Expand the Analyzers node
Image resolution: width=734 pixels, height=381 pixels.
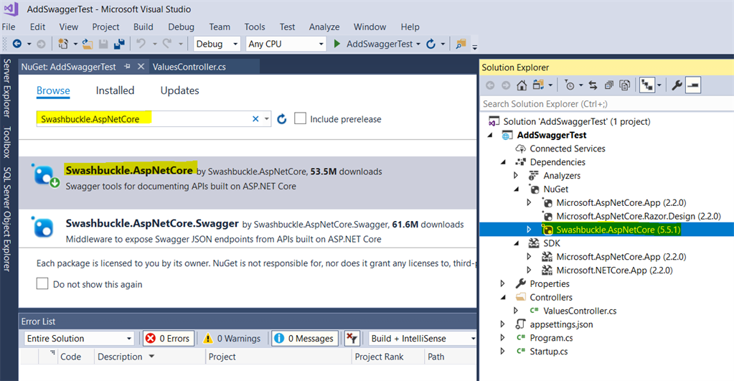pyautogui.click(x=516, y=176)
